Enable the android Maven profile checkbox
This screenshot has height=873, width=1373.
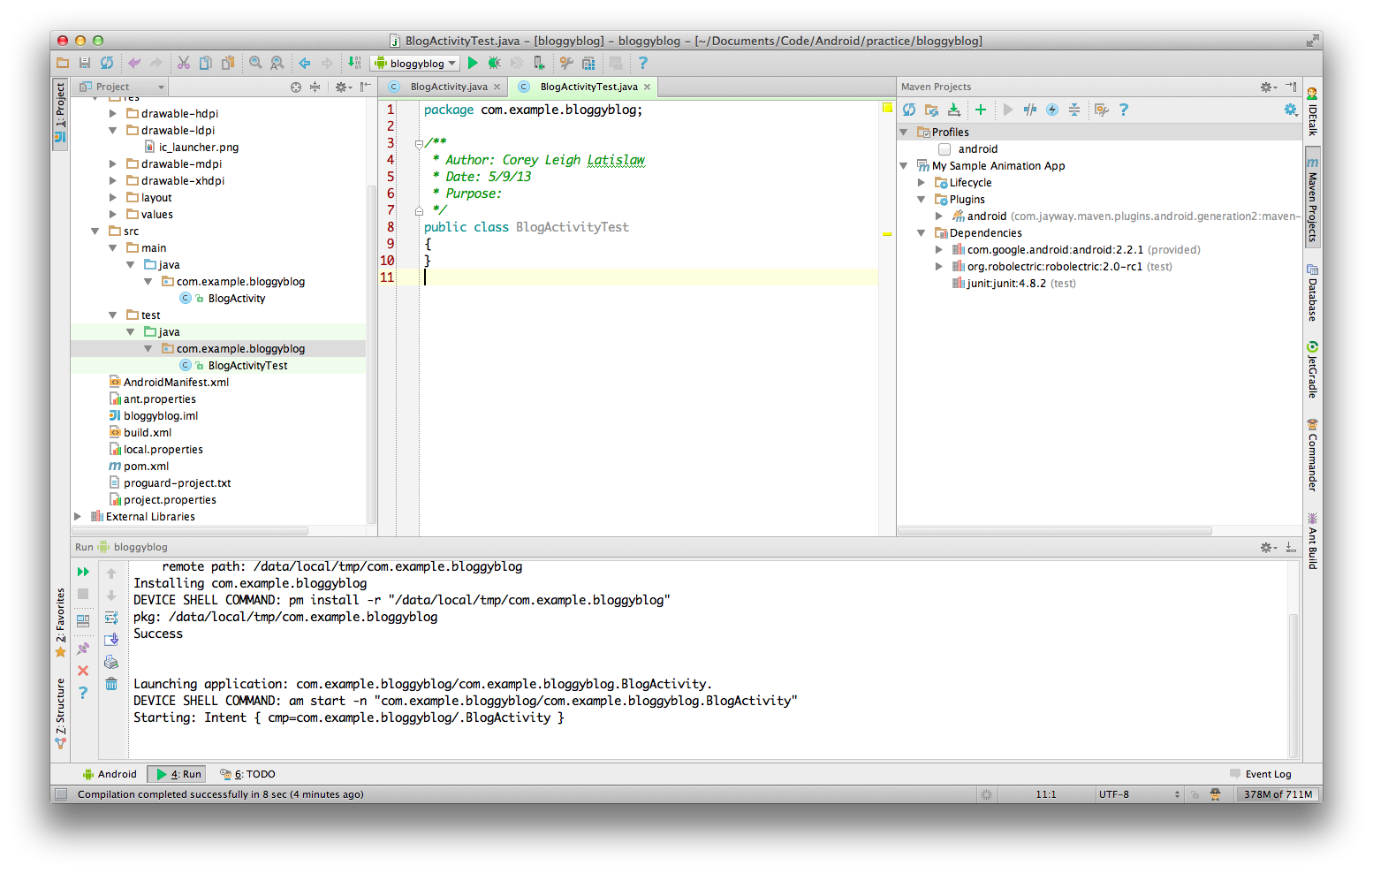944,149
